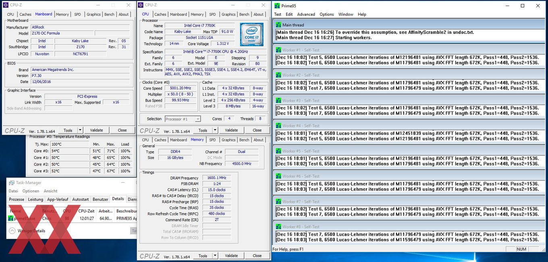Switch to Autostart tab in Task-Manager
Screen dimensions: 548x262
coord(81,199)
